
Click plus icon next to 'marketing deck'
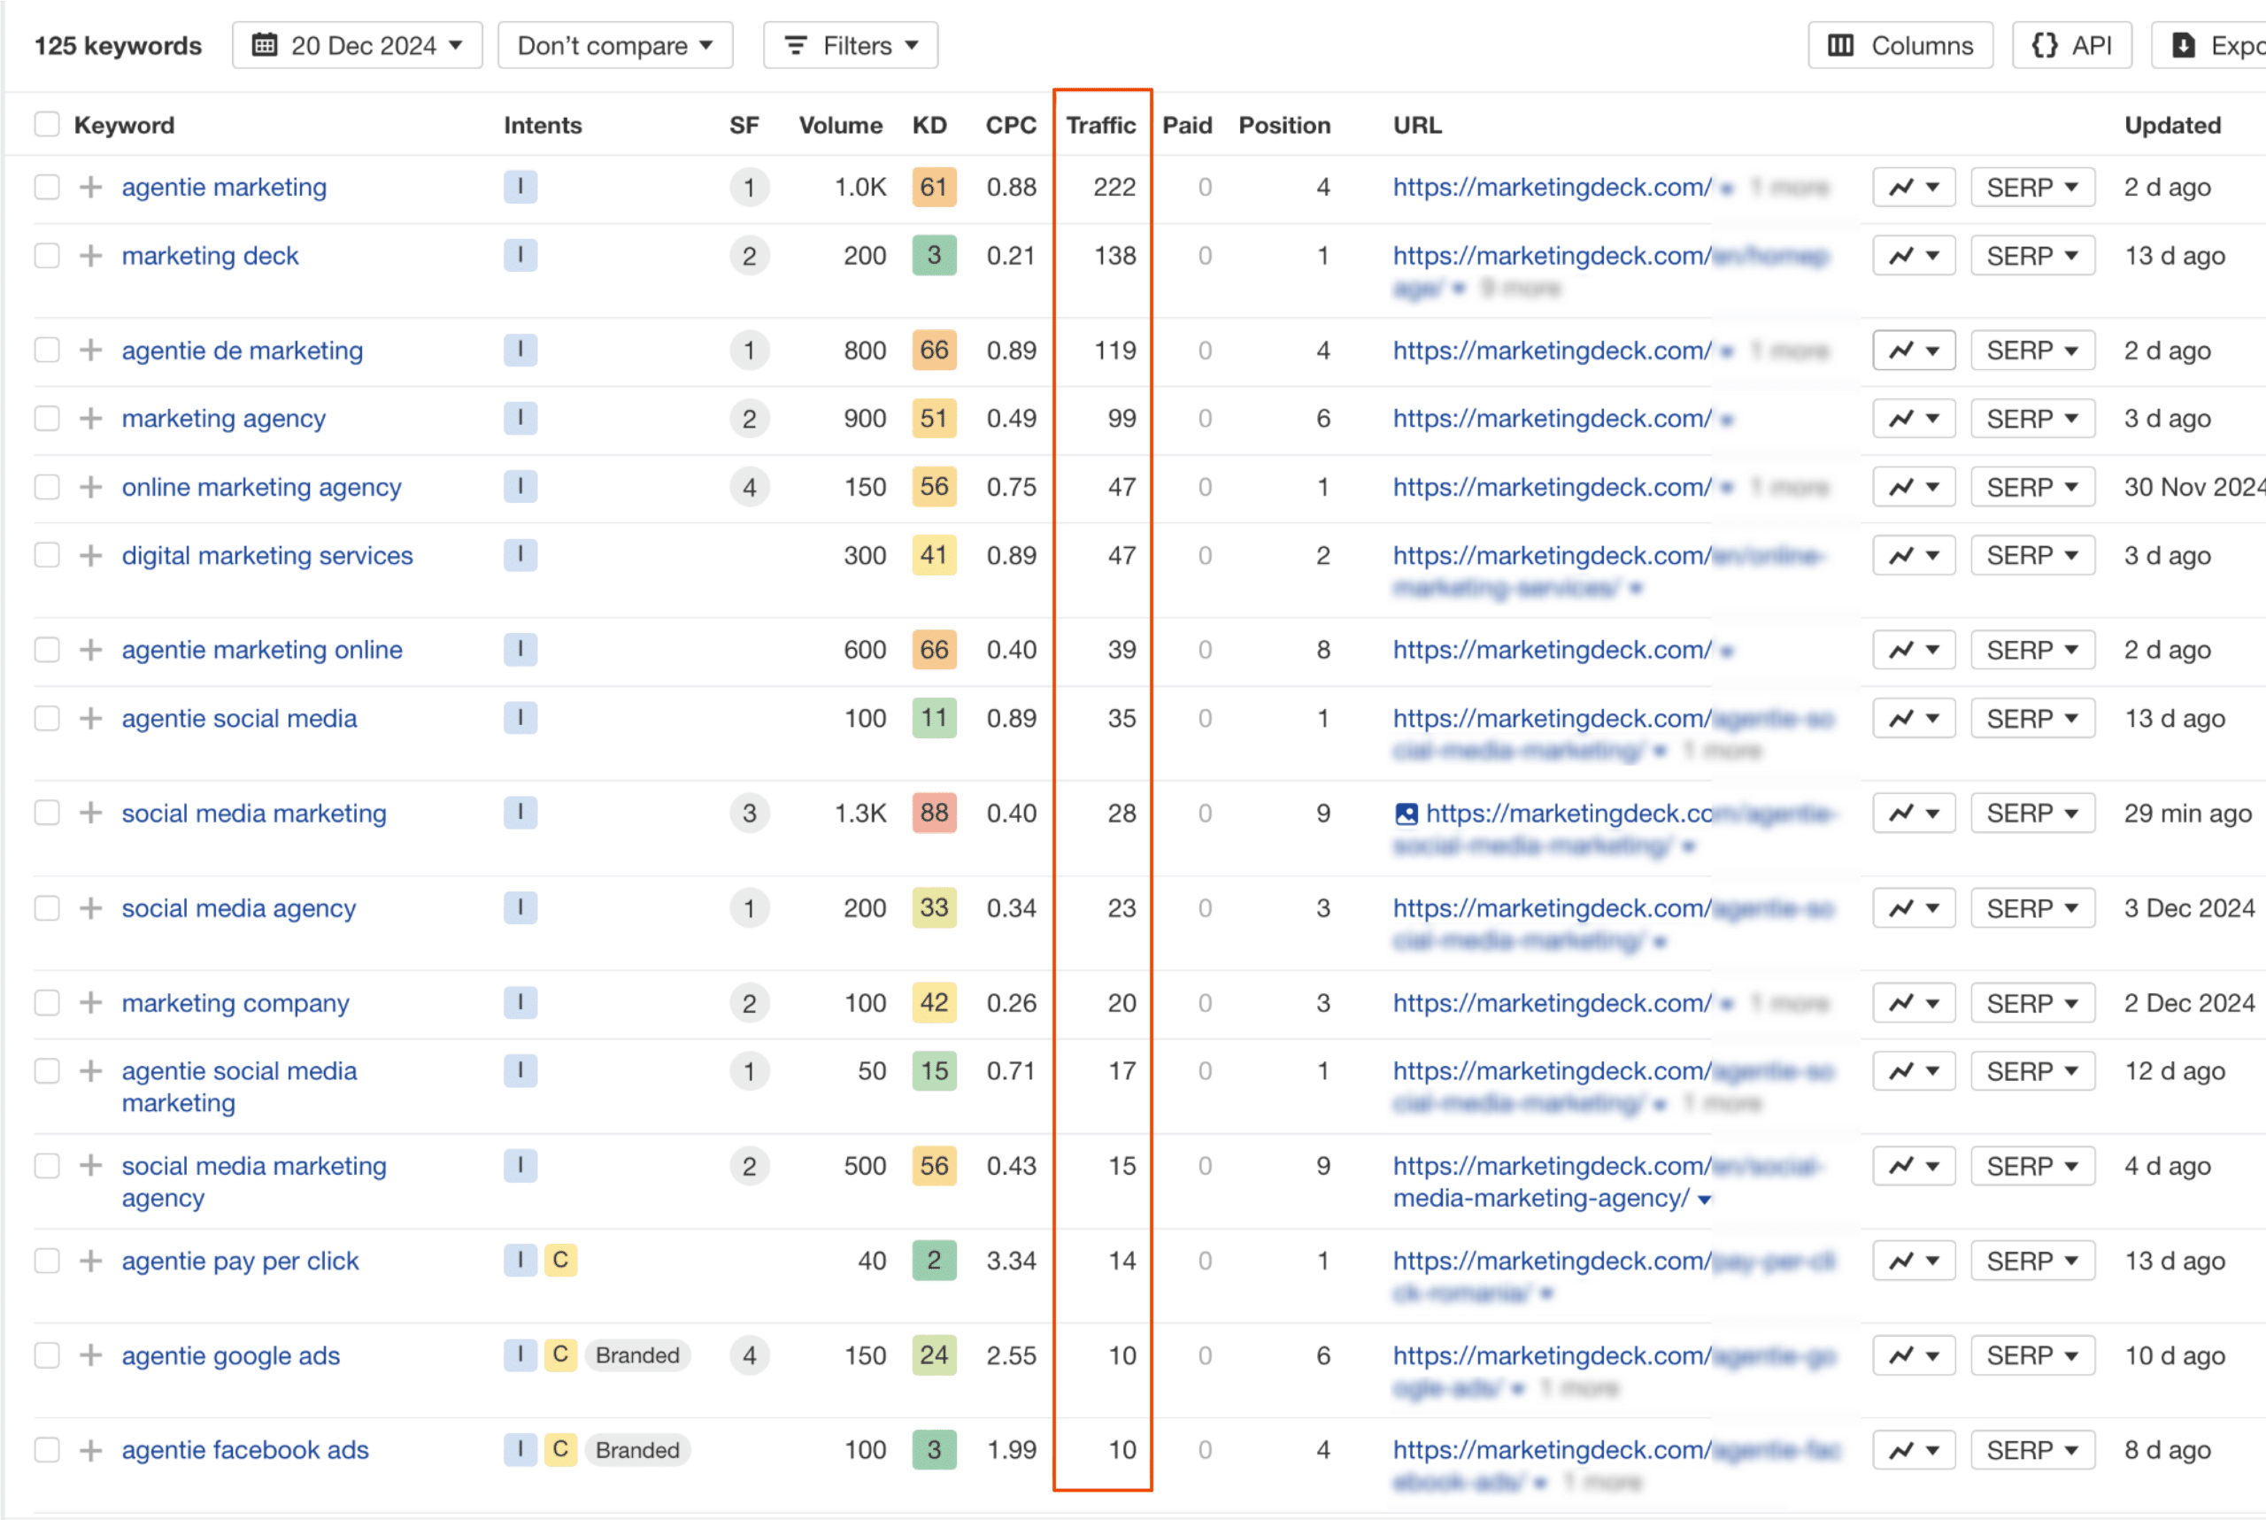91,256
